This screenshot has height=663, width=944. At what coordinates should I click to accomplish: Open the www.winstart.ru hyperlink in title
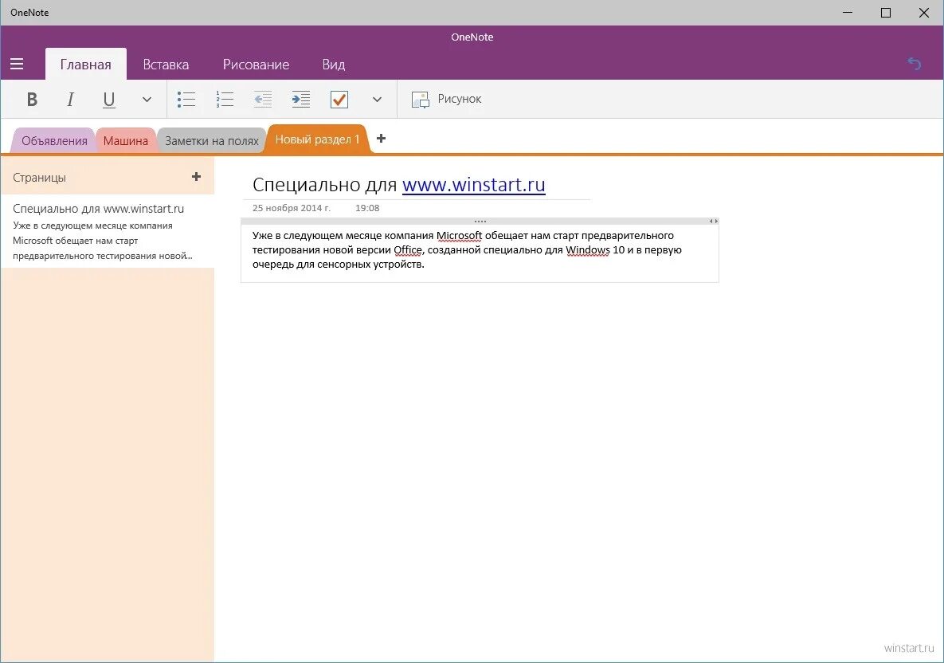tap(473, 184)
